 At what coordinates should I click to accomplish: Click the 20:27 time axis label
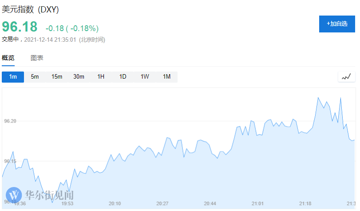[x=162, y=203]
